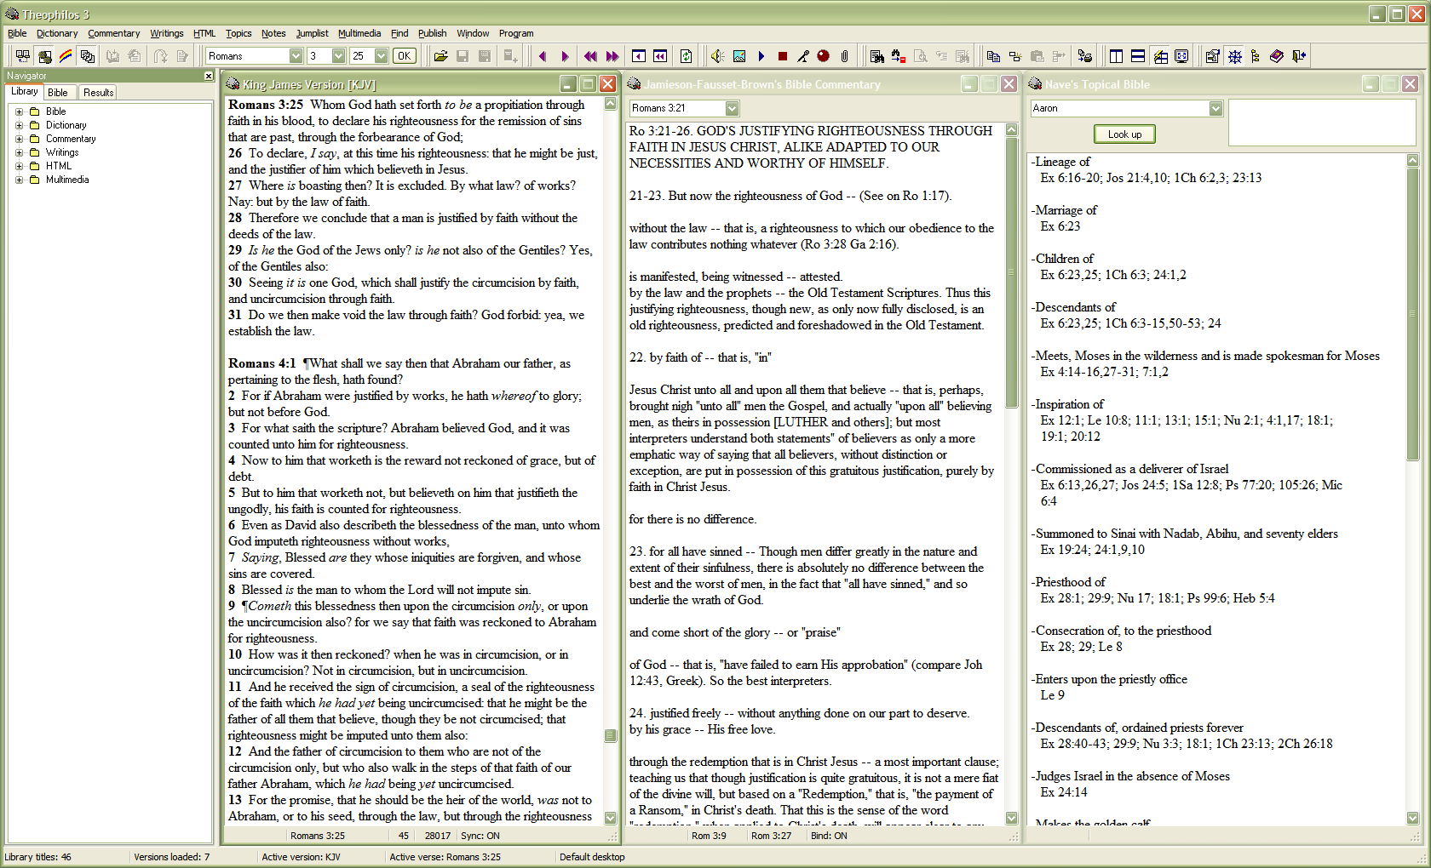1431x868 pixels.
Task: Click the speaker sound icon
Action: 717,56
